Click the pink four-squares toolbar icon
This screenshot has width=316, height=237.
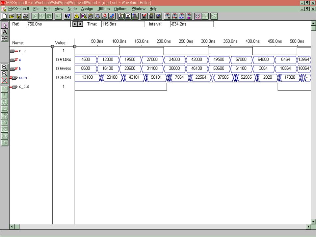point(198,16)
